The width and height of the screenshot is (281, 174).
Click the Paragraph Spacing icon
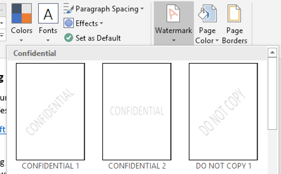(x=69, y=9)
